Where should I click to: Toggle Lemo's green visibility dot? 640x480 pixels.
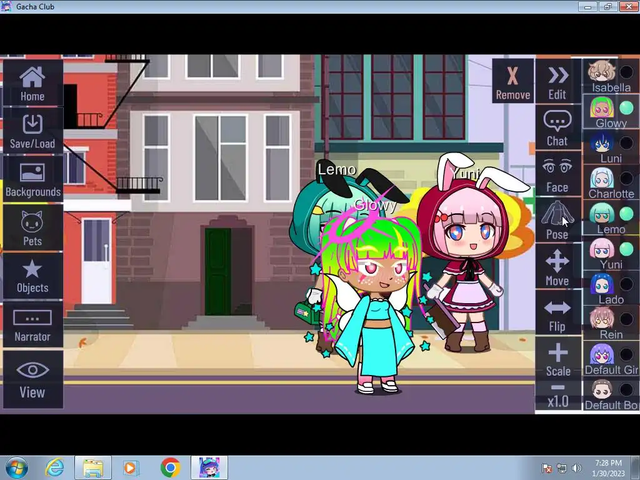[x=626, y=214]
